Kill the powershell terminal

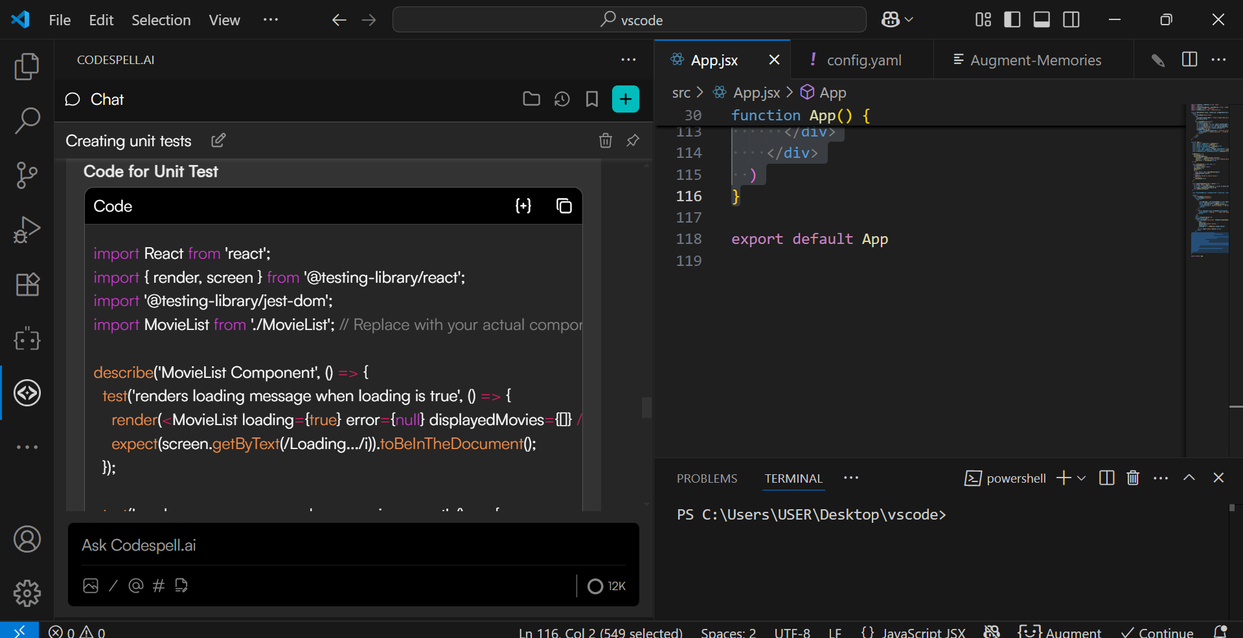click(x=1132, y=478)
